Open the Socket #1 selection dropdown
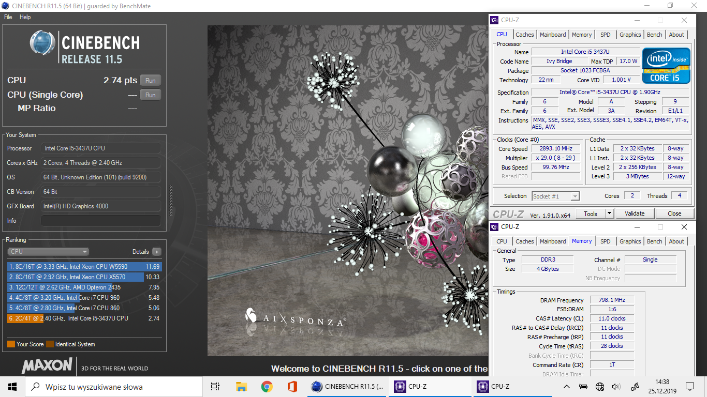 [555, 196]
